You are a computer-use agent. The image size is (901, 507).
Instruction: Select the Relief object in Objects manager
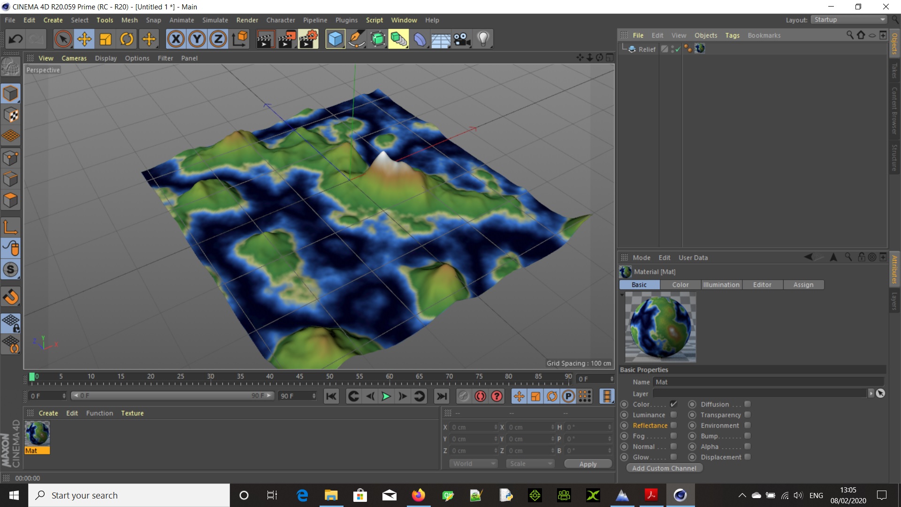point(647,49)
